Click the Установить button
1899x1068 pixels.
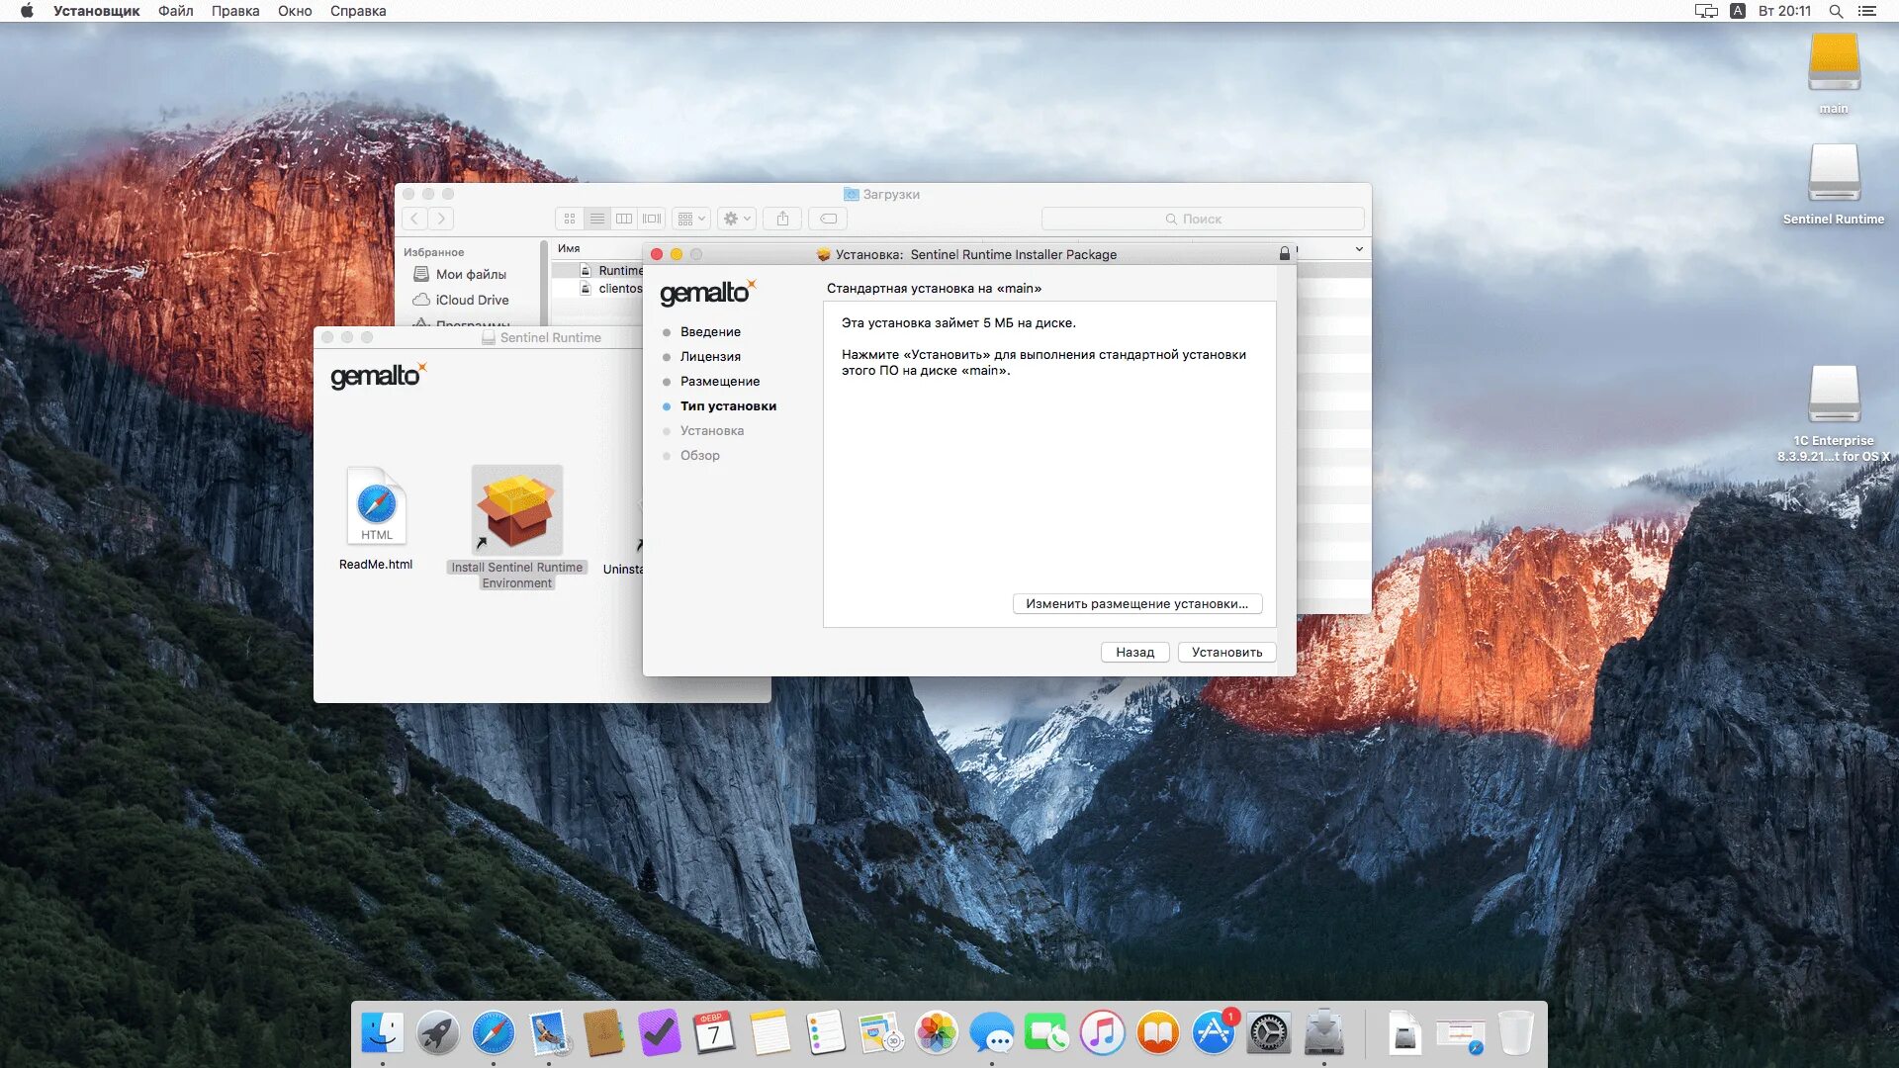1226,652
